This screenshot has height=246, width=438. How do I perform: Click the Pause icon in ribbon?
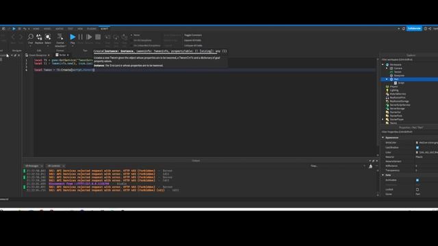(x=81, y=37)
